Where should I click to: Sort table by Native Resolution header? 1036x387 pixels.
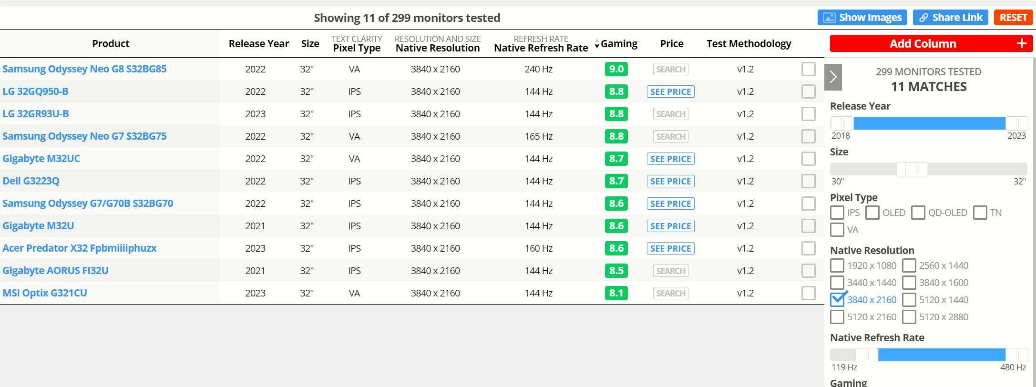[x=438, y=48]
